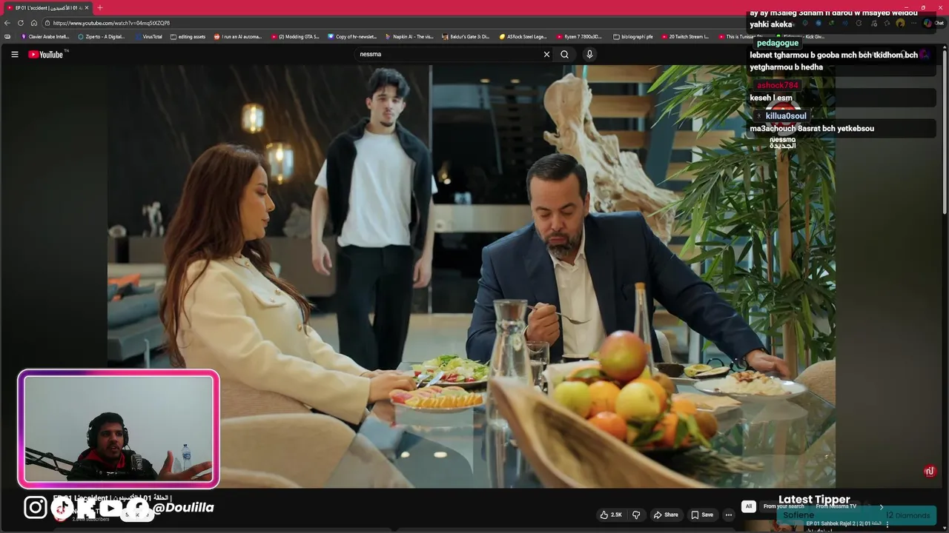Open the three-dot more actions menu
949x533 pixels.
click(728, 514)
